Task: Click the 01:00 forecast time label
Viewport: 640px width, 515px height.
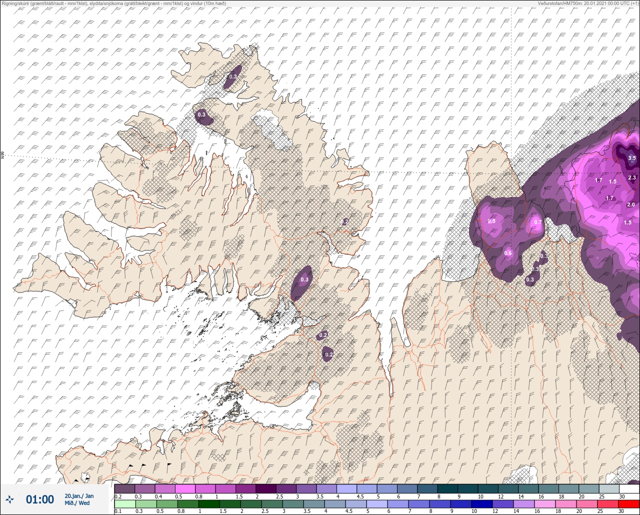Action: [40, 499]
